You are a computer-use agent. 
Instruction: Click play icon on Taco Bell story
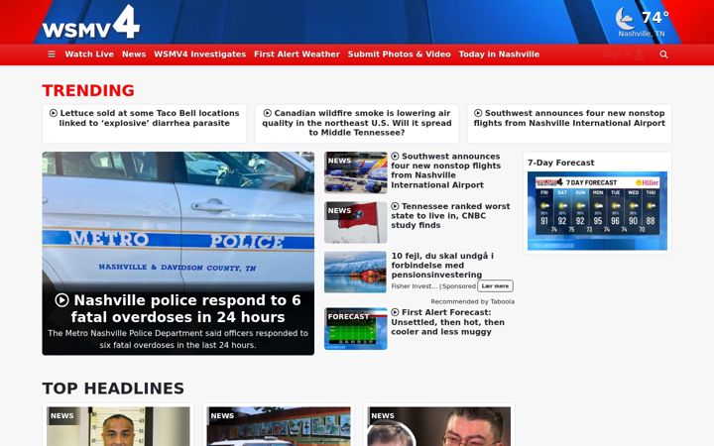tap(54, 113)
